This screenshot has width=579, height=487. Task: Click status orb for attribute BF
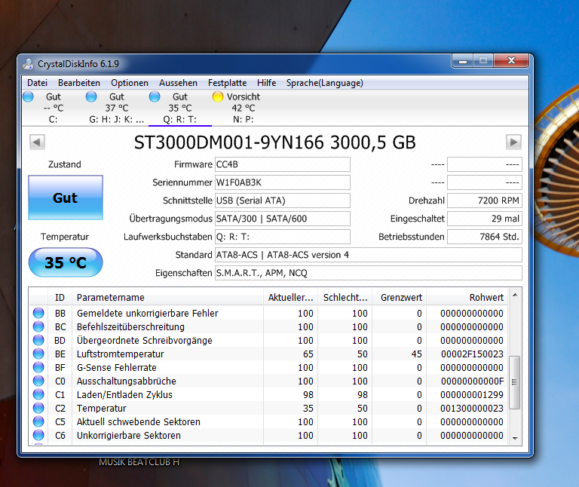(x=38, y=367)
